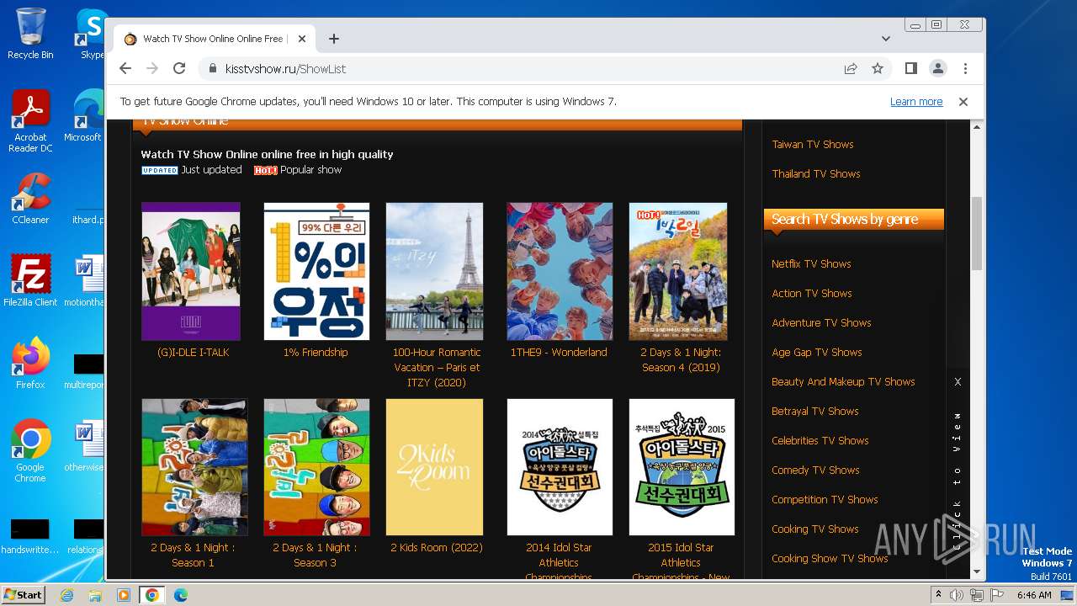Open 2 Kids Room (2022) poster
Screen dimensions: 1077x606
click(434, 467)
